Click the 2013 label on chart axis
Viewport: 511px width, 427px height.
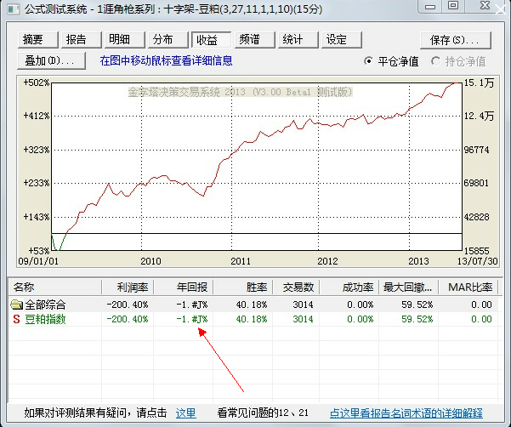[x=418, y=261]
